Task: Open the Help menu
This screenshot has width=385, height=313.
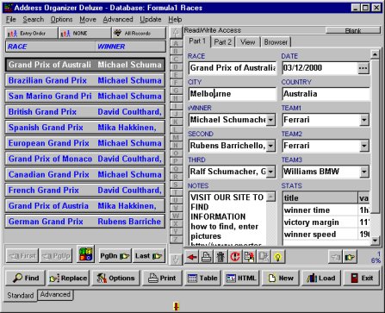Action: point(175,20)
